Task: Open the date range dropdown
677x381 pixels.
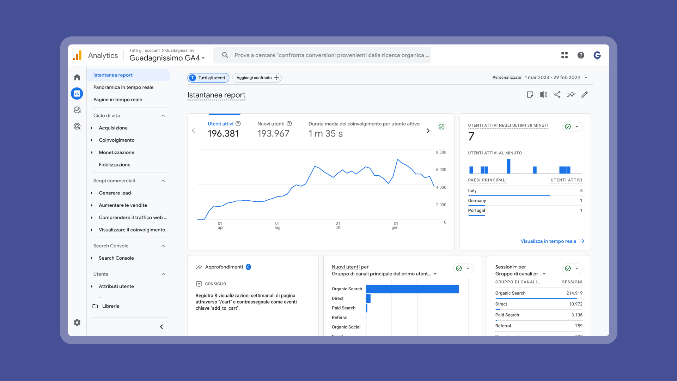Action: pos(586,78)
